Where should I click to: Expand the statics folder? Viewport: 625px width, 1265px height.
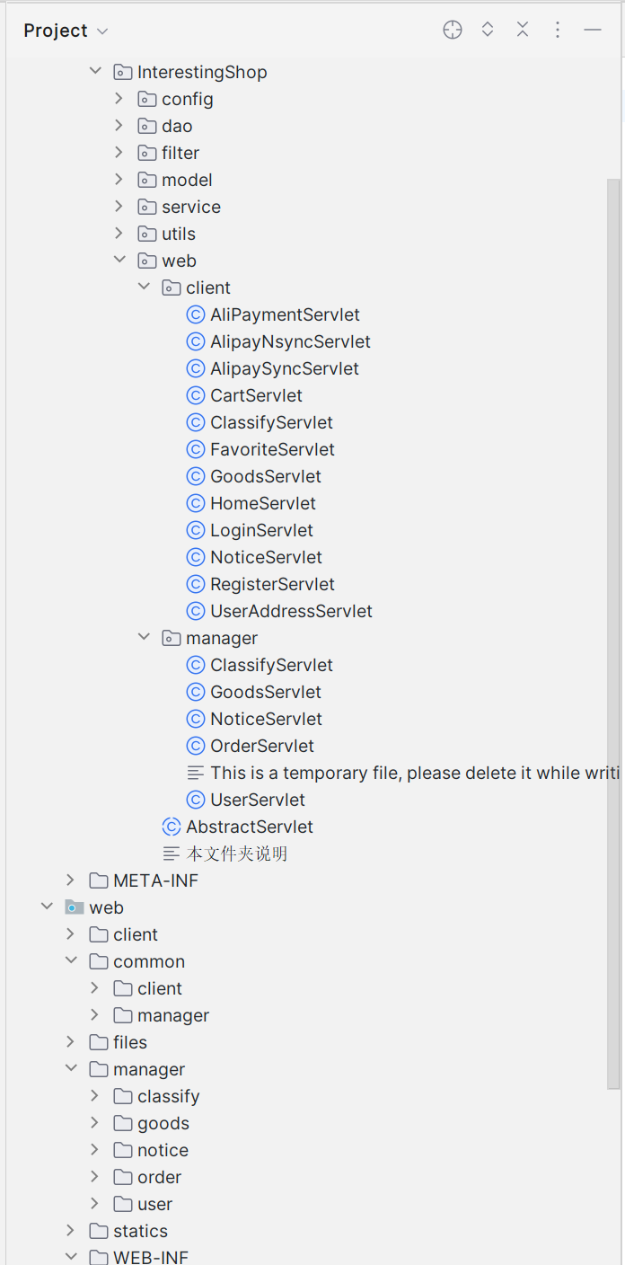pos(71,1231)
